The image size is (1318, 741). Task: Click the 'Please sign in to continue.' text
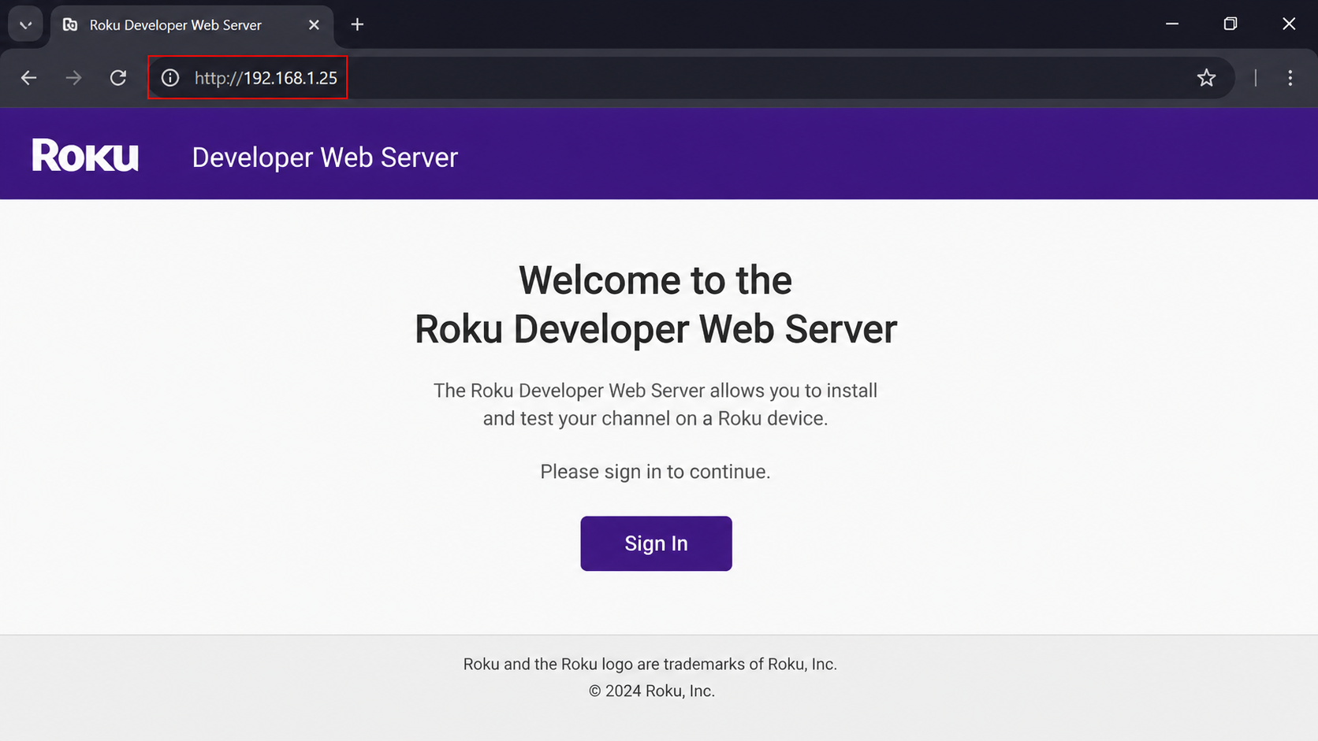tap(655, 472)
